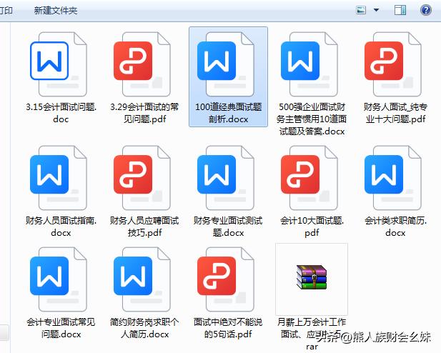441x353 pixels.
Task: Click the file name 财务人面试_纯专业十大问题.pdf
Action: click(x=395, y=113)
